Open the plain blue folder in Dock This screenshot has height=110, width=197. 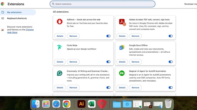click(117, 104)
